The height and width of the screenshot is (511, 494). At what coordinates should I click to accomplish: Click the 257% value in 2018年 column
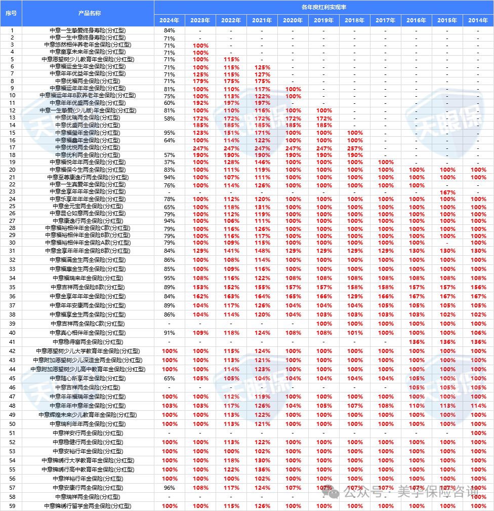click(x=354, y=147)
